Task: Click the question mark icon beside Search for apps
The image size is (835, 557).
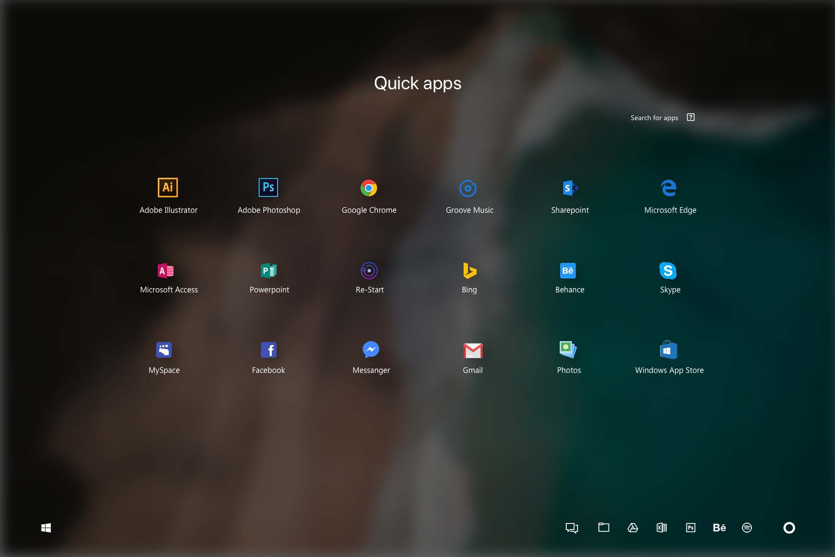Action: click(691, 117)
